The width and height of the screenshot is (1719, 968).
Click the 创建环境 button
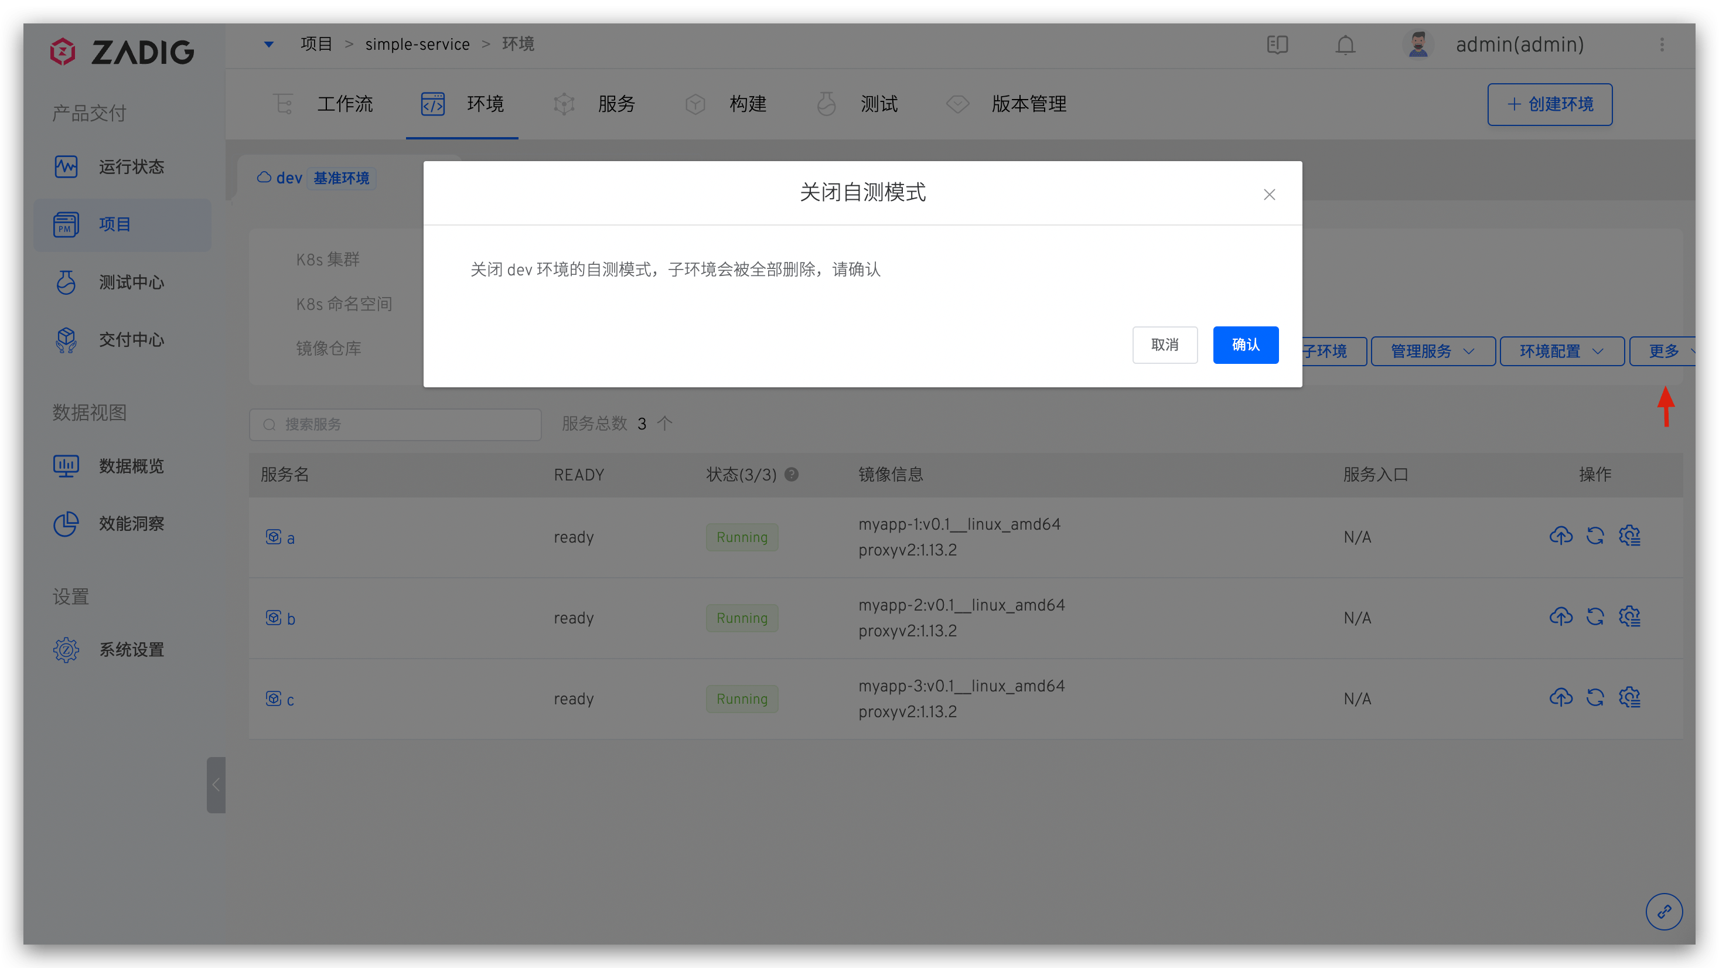point(1550,104)
